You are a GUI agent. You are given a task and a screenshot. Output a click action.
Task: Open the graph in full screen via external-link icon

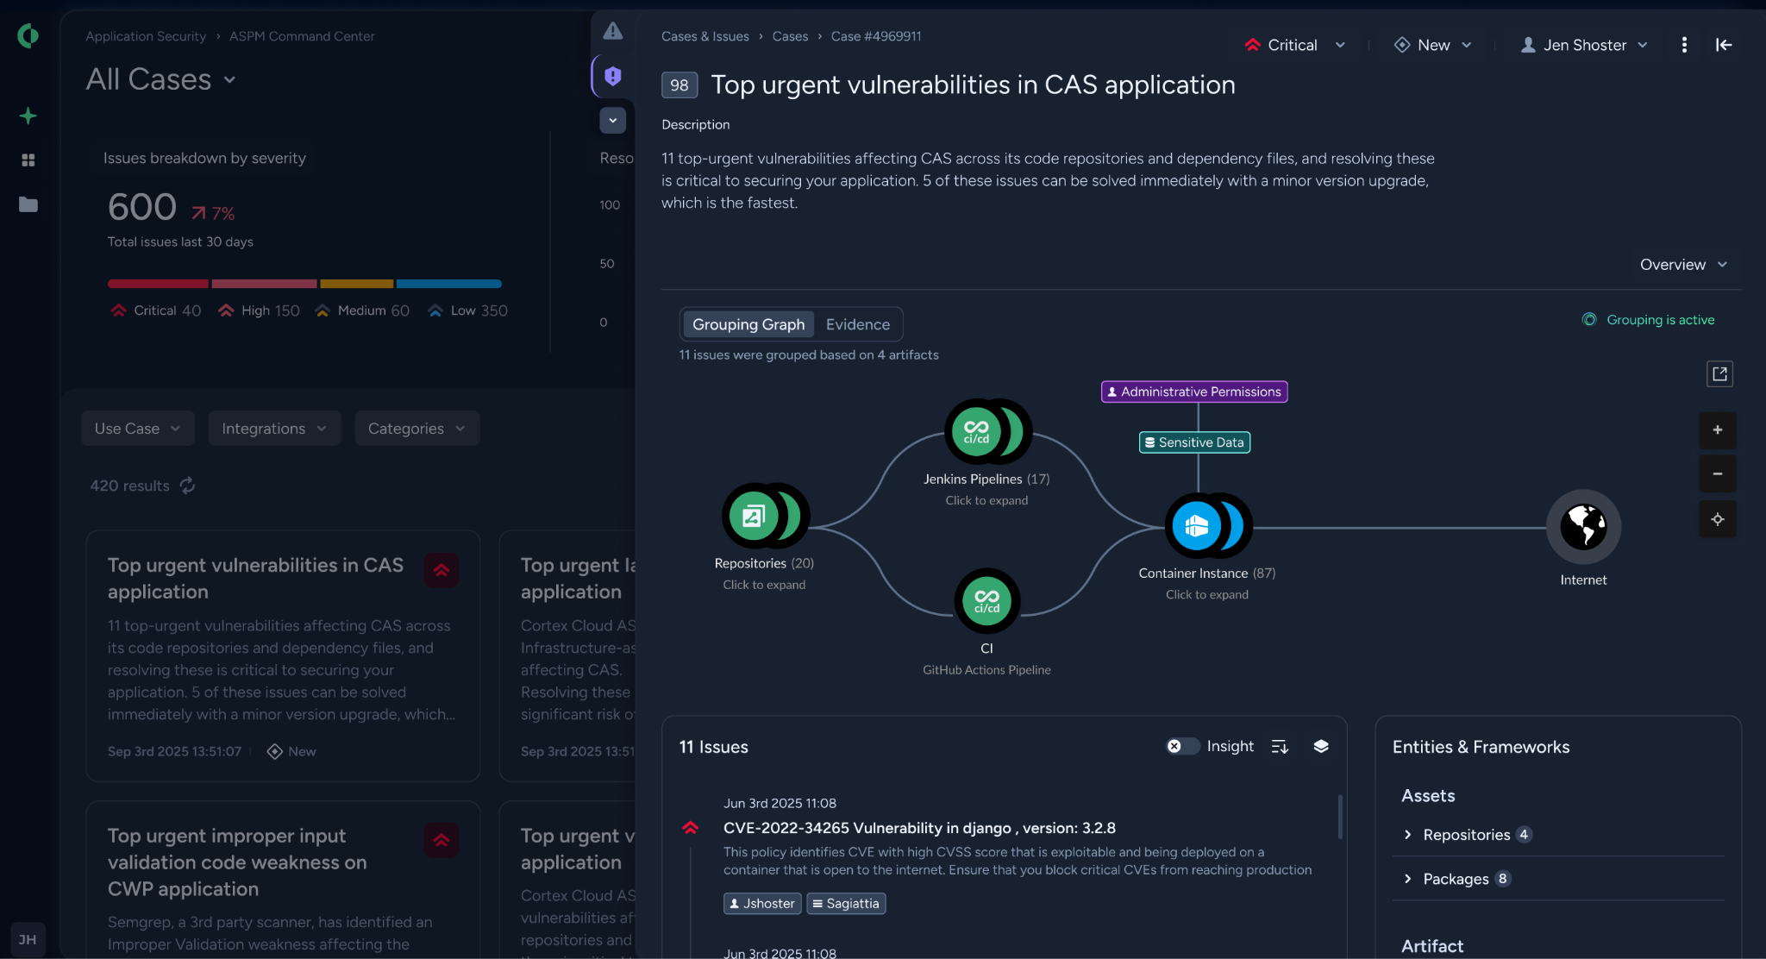1719,373
